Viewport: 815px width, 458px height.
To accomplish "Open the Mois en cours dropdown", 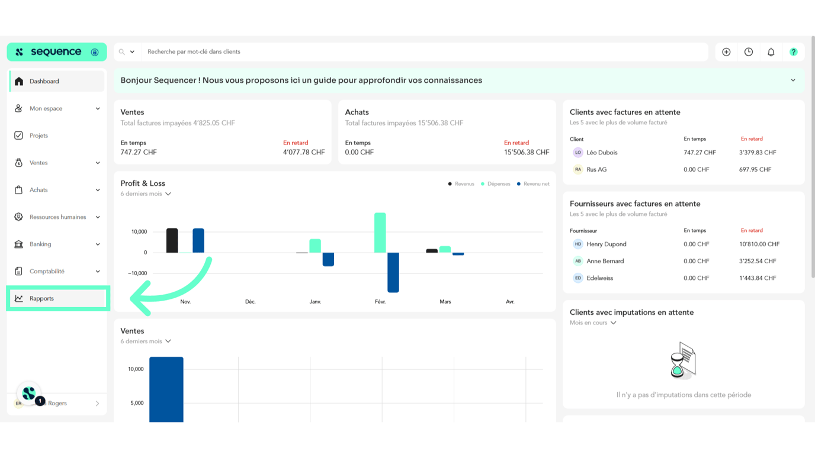I will (x=593, y=323).
